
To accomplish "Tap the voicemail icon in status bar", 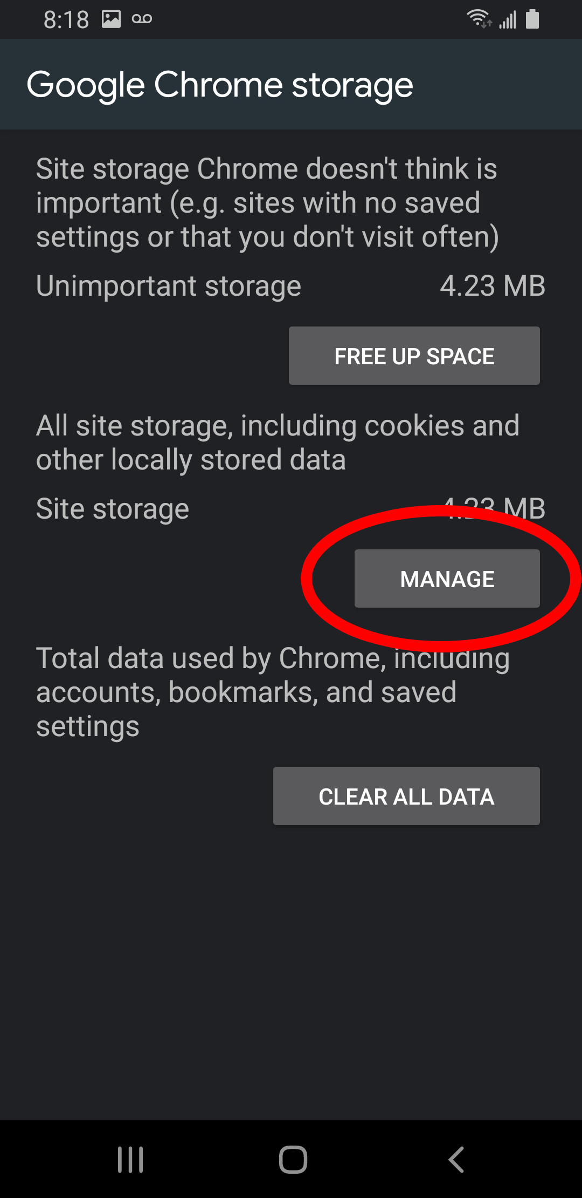I will (142, 19).
